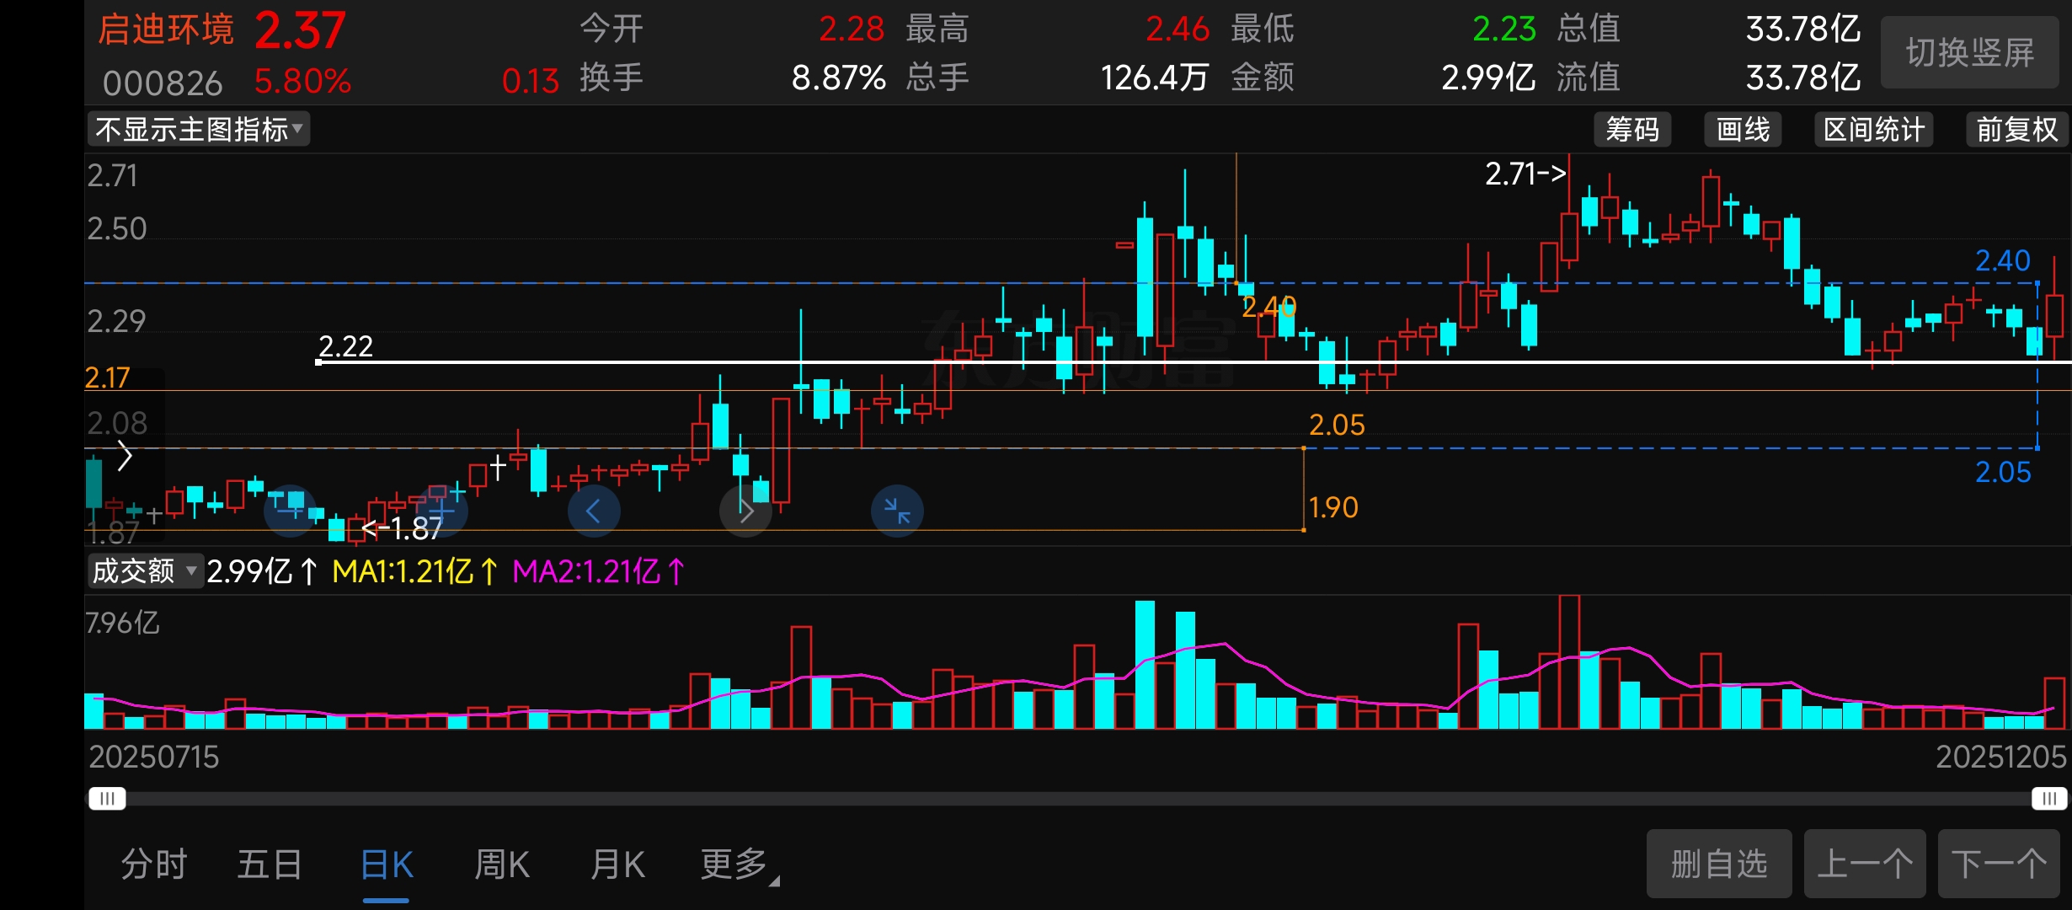Screen dimensions: 2072x910
Task: Switch the 前复权 adjustment setting
Action: tap(2016, 130)
